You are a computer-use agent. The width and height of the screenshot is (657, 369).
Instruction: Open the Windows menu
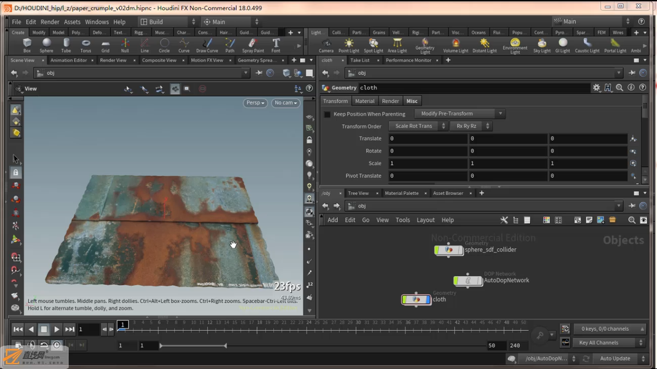click(97, 22)
